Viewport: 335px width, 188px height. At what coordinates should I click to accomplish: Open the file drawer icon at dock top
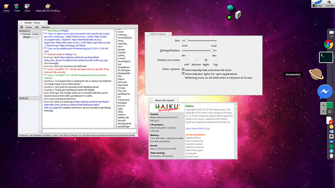click(332, 32)
